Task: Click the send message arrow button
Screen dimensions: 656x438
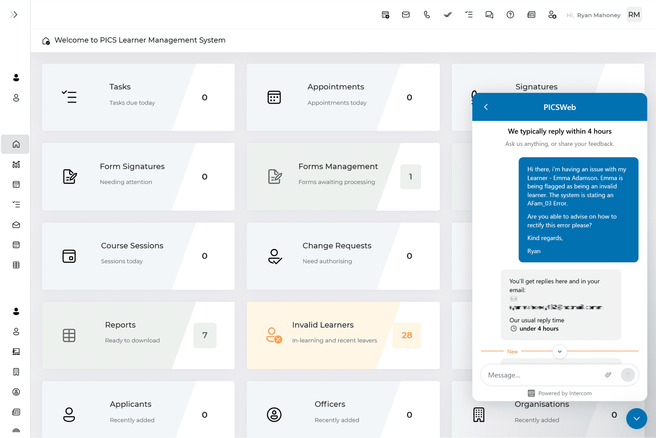Action: [x=628, y=375]
